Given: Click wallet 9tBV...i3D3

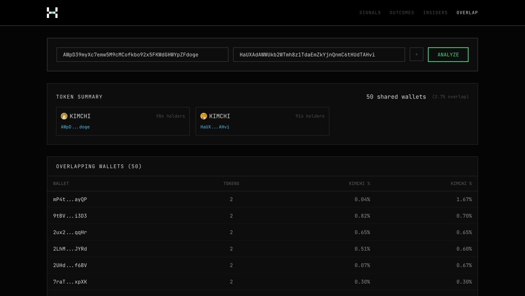Looking at the screenshot, I should 70,216.
